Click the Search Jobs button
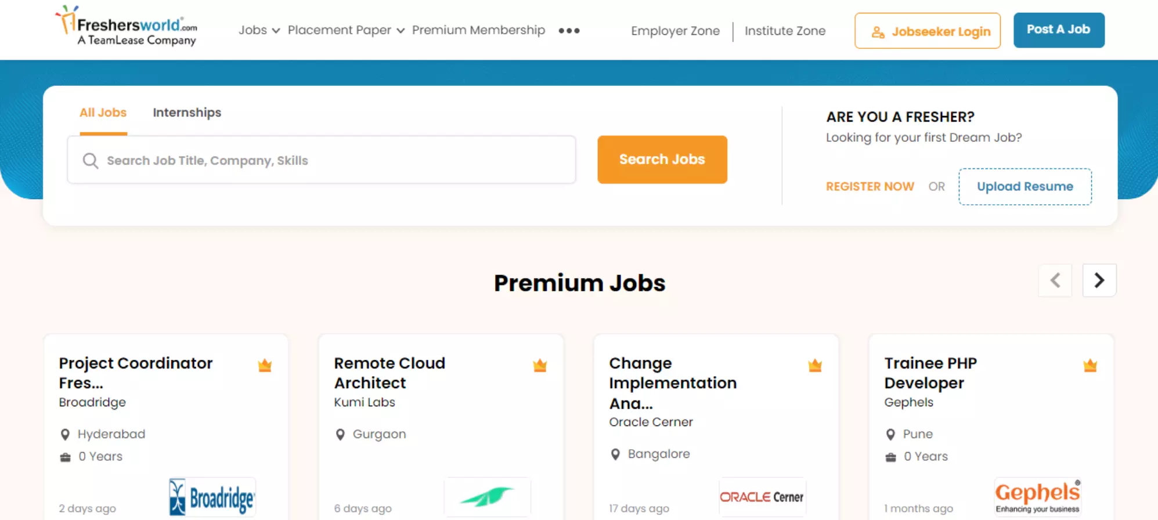The image size is (1158, 520). click(x=662, y=160)
